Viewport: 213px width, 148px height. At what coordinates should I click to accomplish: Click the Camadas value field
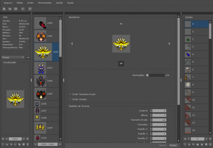(159, 124)
